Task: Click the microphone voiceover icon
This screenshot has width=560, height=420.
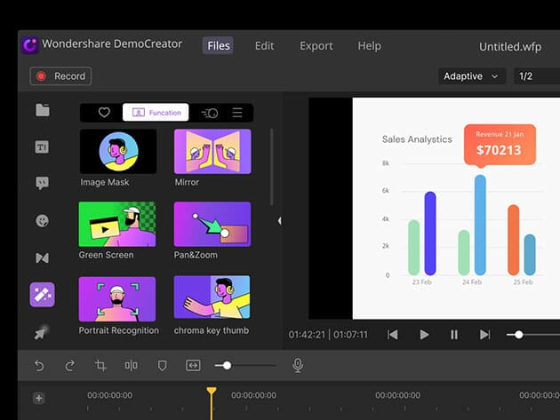Action: pyautogui.click(x=298, y=365)
